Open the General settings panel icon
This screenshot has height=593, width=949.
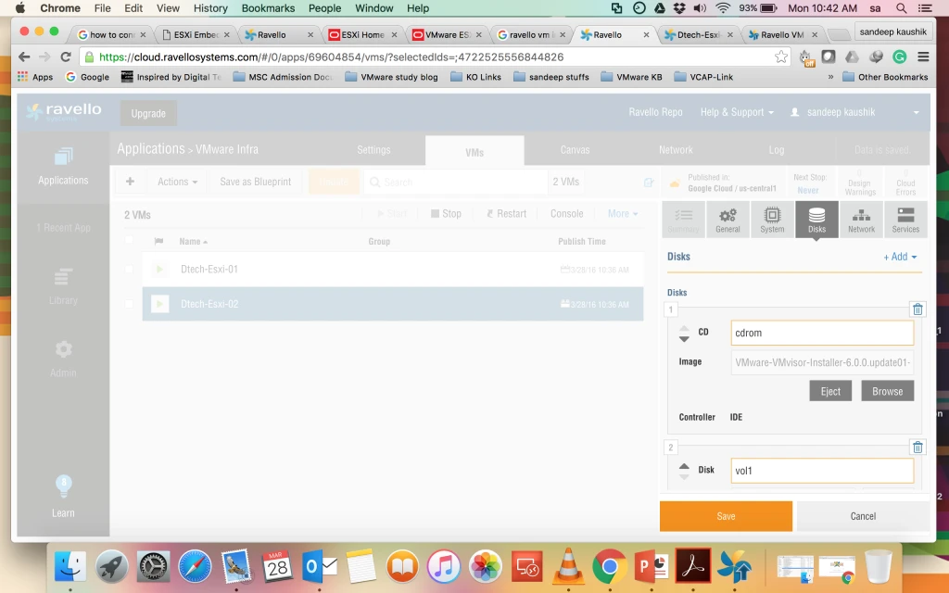(x=728, y=220)
